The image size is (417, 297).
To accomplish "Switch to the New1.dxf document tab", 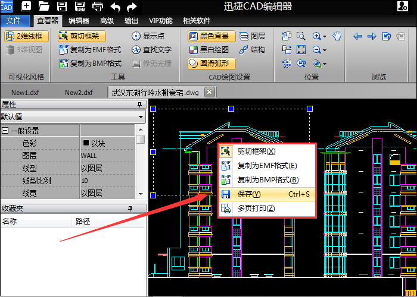I will click(25, 93).
